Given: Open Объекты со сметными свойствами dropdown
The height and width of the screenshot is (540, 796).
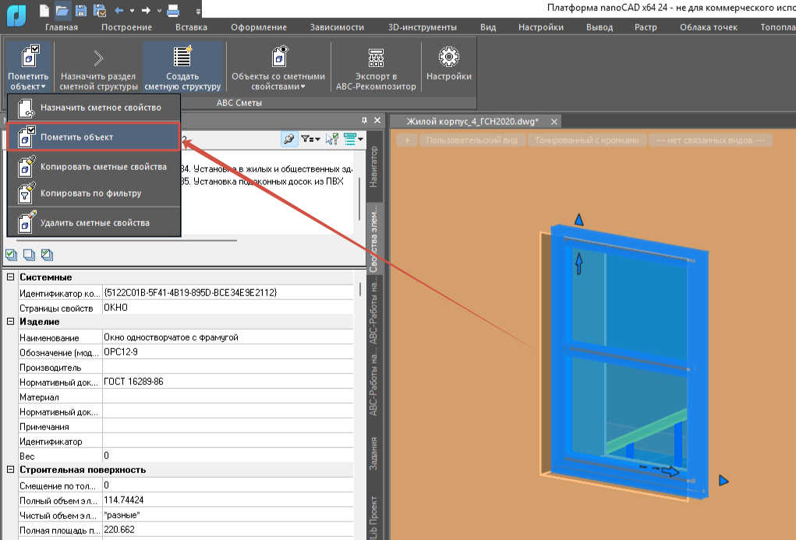Looking at the screenshot, I should (x=278, y=68).
